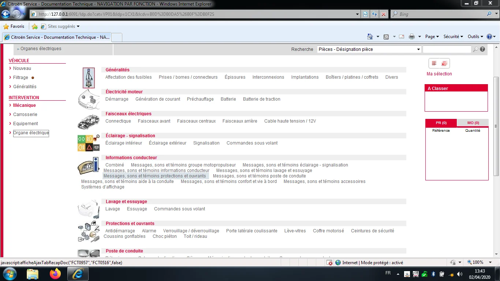Click the Print icon in command bar
The width and height of the screenshot is (500, 281).
411,37
